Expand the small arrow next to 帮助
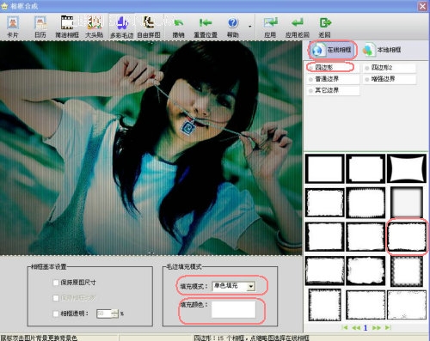 (x=250, y=27)
